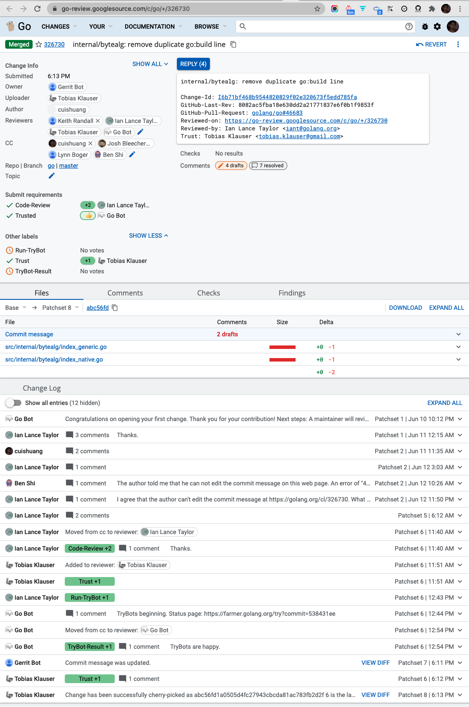Remove reviewer Keith Randall
Image resolution: width=469 pixels, height=707 pixels.
coord(98,121)
